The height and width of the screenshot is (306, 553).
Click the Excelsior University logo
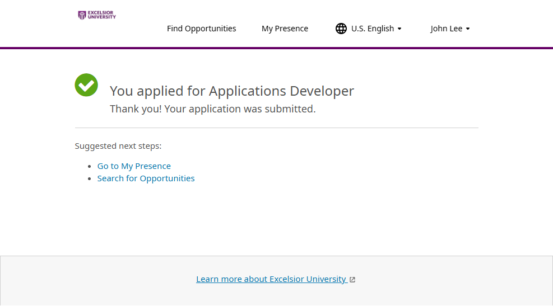coord(97,15)
